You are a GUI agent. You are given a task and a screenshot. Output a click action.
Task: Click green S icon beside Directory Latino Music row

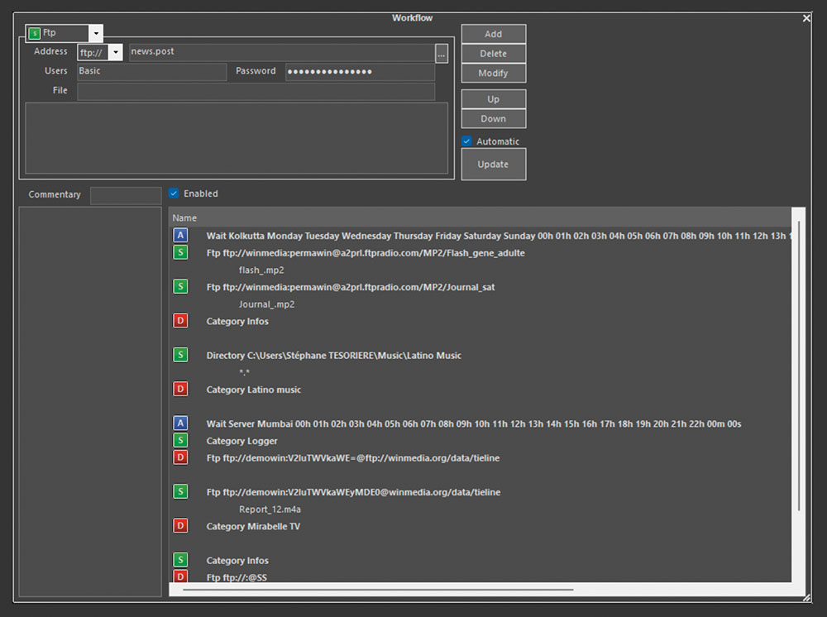tap(180, 356)
